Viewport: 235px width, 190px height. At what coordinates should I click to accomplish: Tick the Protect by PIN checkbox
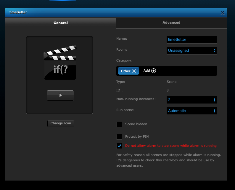coord(119,137)
